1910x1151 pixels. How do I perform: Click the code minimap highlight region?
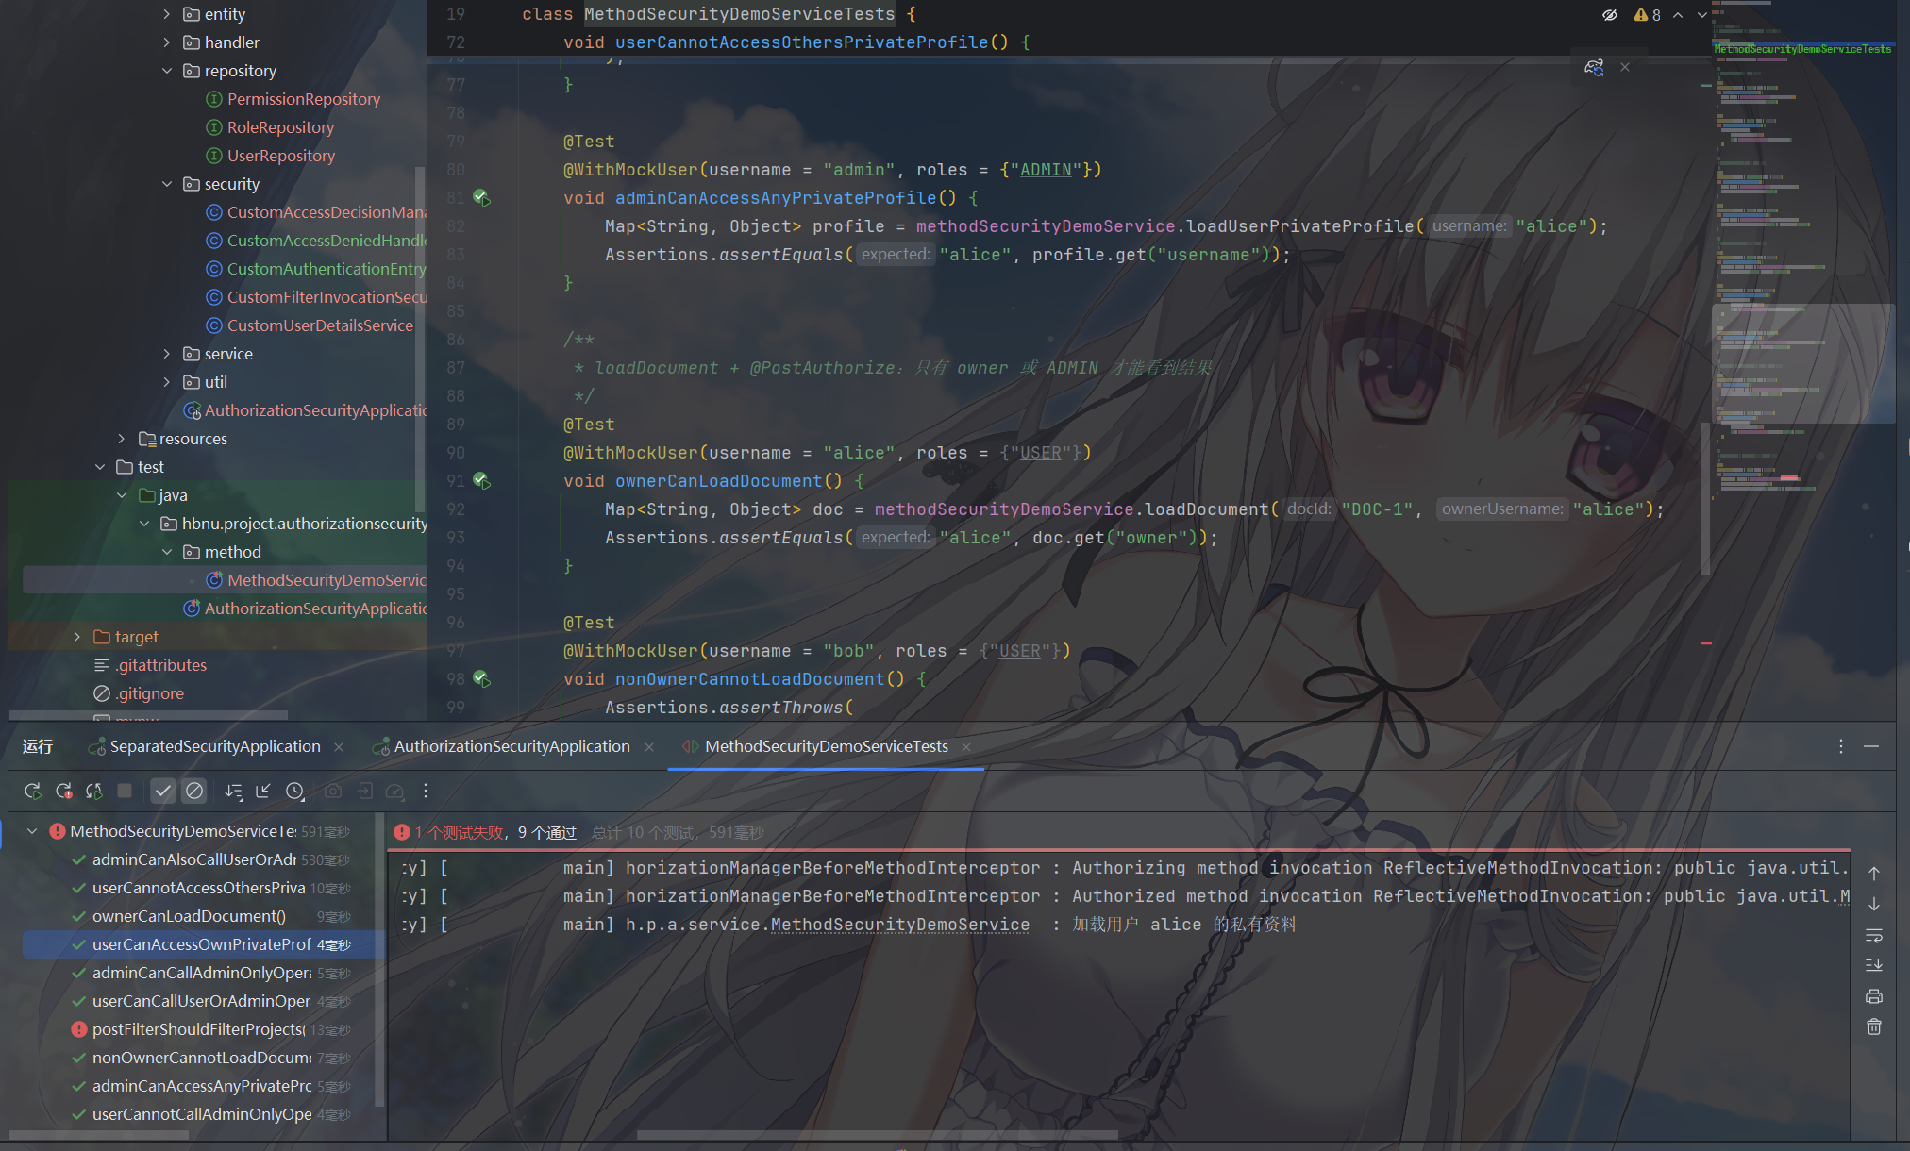pos(1802,363)
